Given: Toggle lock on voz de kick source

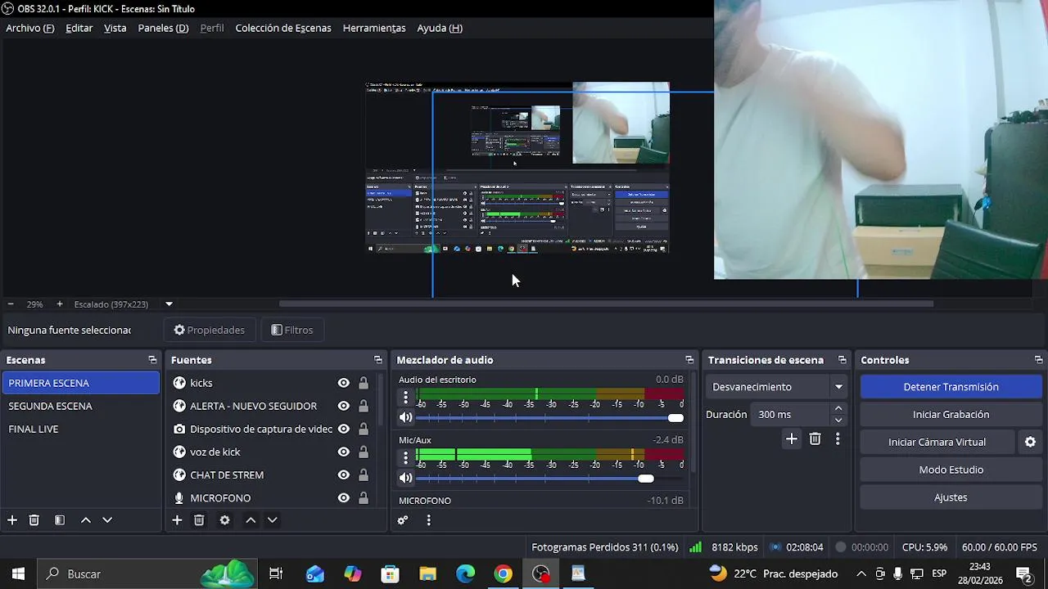Looking at the screenshot, I should point(364,452).
